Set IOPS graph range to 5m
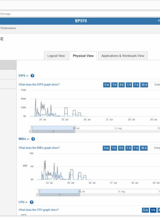The height and width of the screenshot is (217, 160). click(107, 85)
